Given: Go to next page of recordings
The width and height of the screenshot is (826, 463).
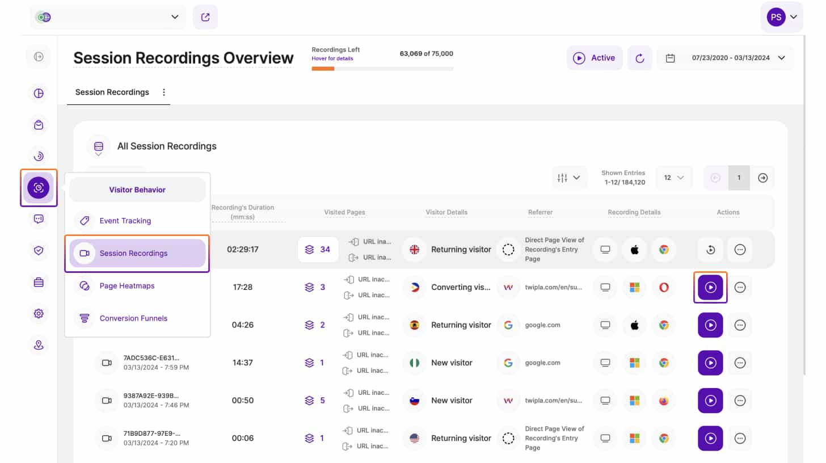Looking at the screenshot, I should 763,178.
